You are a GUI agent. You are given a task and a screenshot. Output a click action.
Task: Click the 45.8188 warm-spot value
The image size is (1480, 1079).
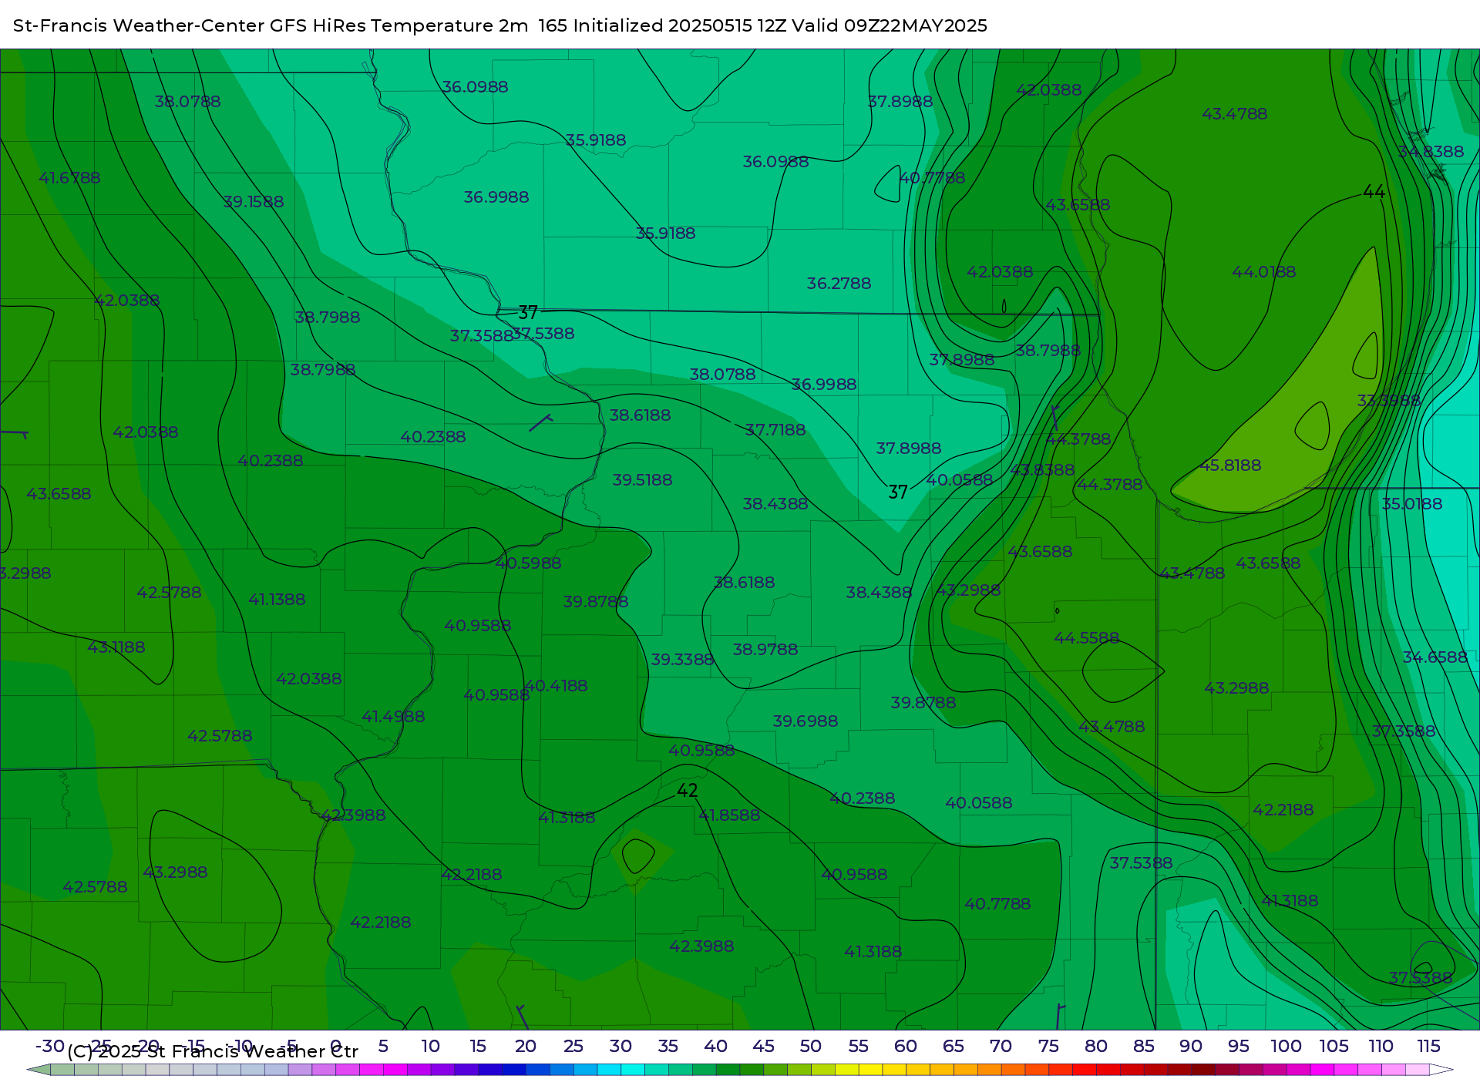click(x=1230, y=466)
